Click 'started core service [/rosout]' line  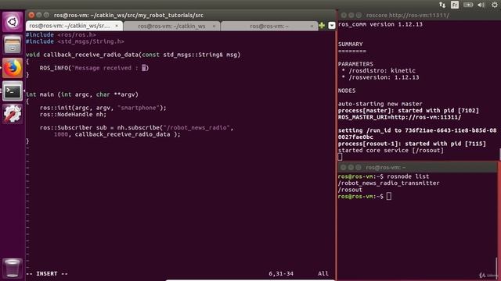point(391,151)
